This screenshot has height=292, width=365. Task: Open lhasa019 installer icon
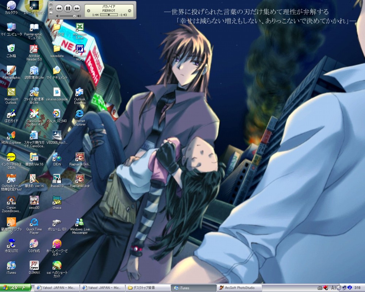[x=57, y=181]
